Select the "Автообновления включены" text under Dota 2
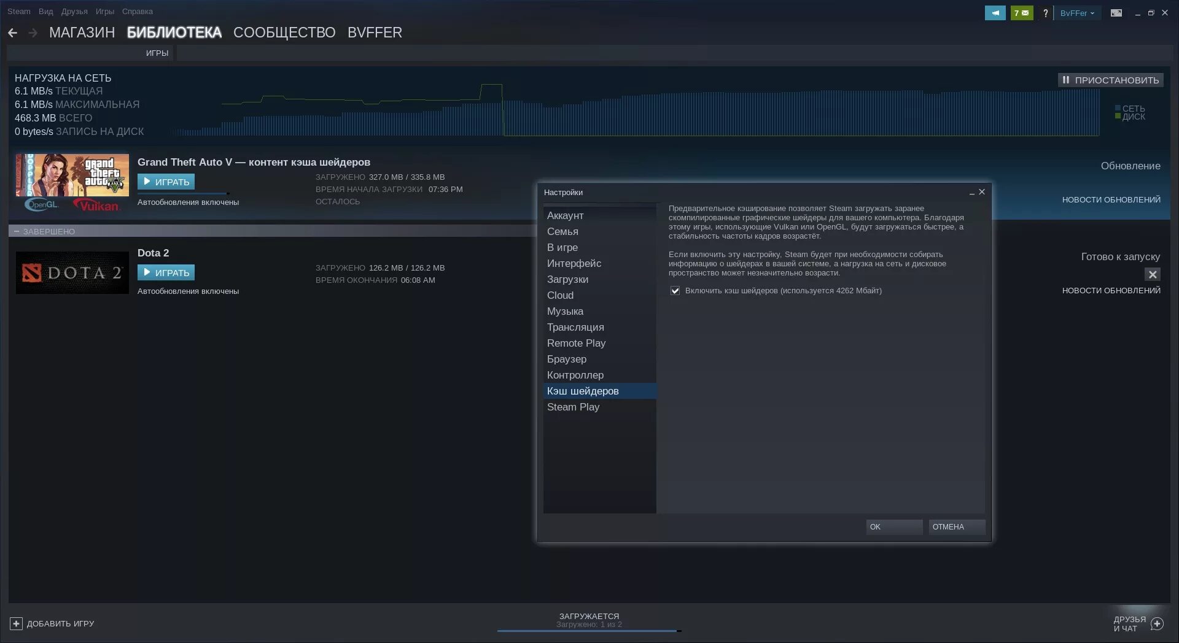Image resolution: width=1179 pixels, height=643 pixels. (x=188, y=291)
